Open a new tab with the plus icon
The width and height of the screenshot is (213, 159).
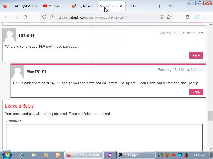click(160, 6)
